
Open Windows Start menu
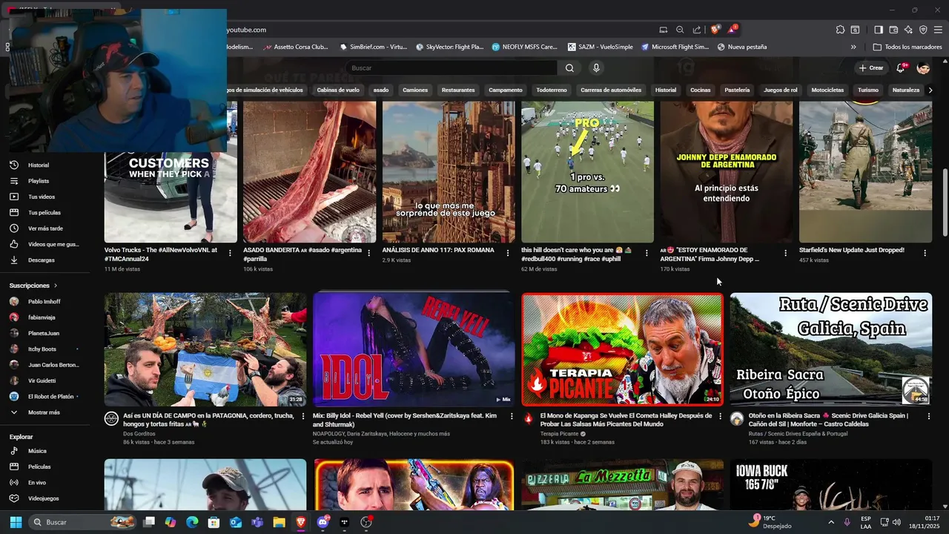(16, 522)
